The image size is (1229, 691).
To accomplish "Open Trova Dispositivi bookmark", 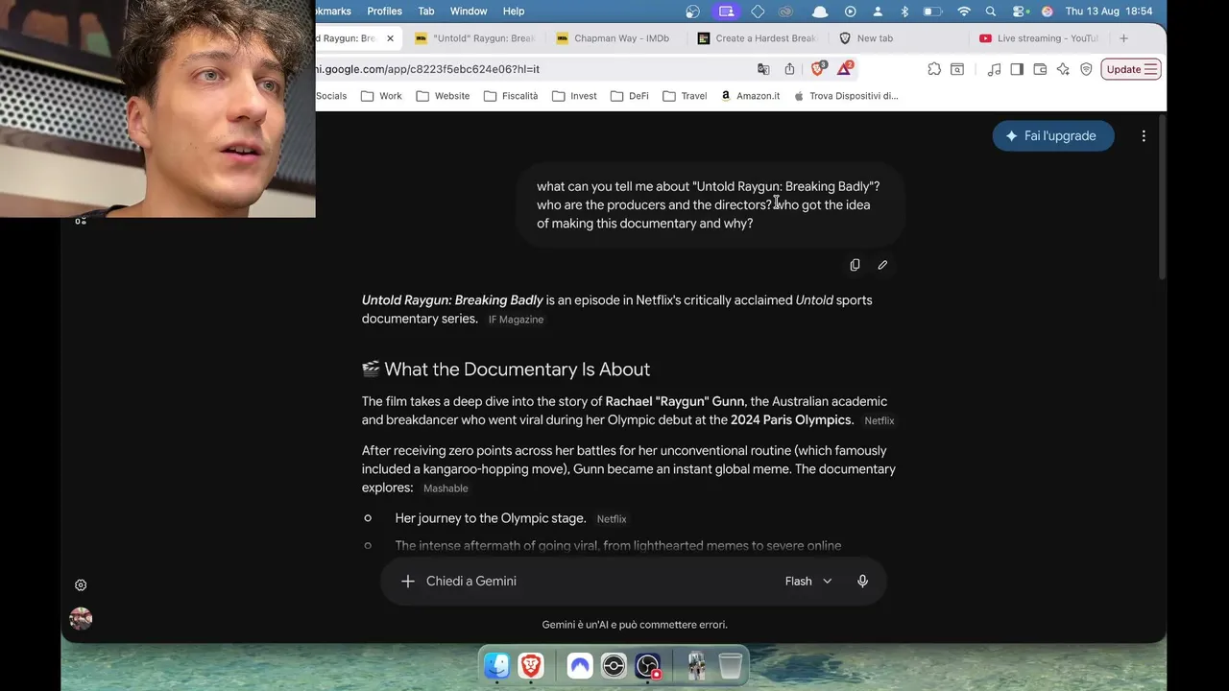I will click(846, 96).
